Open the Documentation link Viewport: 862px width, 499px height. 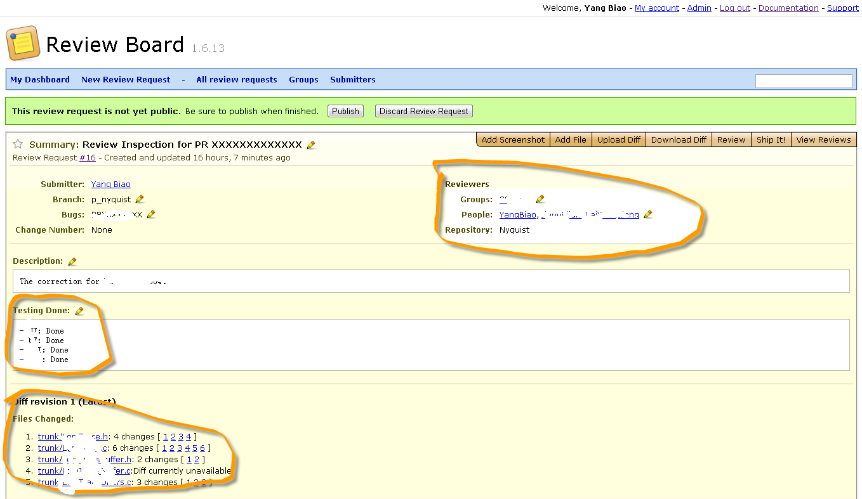[788, 8]
